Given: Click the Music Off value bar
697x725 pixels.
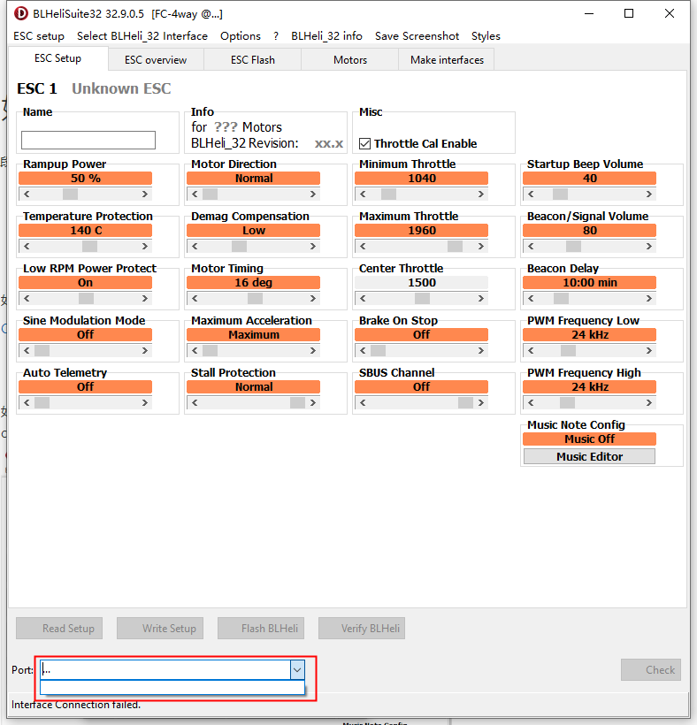Looking at the screenshot, I should (x=589, y=439).
